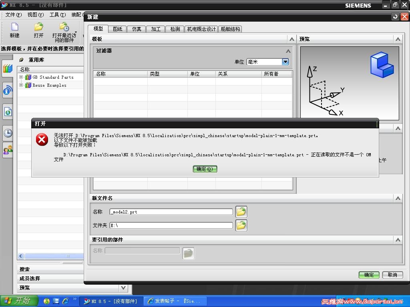The width and height of the screenshot is (410, 307).
Task: Open the 视图(V) menu
Action: (x=36, y=15)
